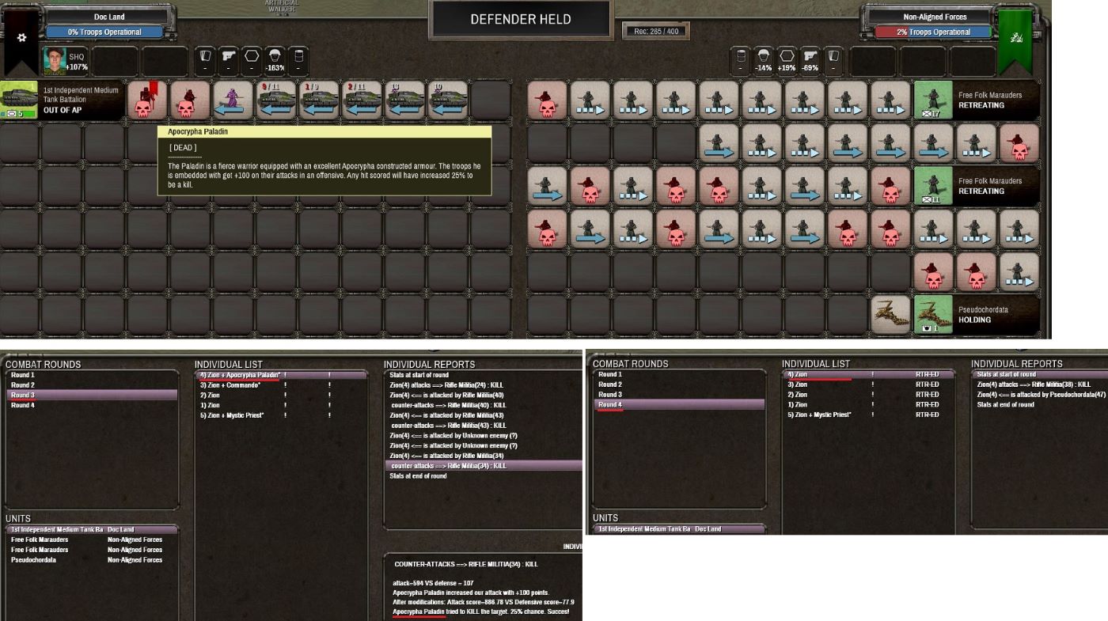The height and width of the screenshot is (621, 1108).
Task: Select the retreating tank tile numbered 13
Action: 404,100
